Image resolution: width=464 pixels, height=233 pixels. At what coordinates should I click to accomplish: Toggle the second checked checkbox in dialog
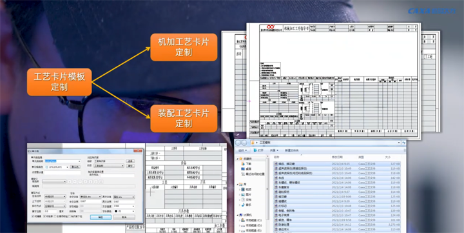[x=44, y=216]
